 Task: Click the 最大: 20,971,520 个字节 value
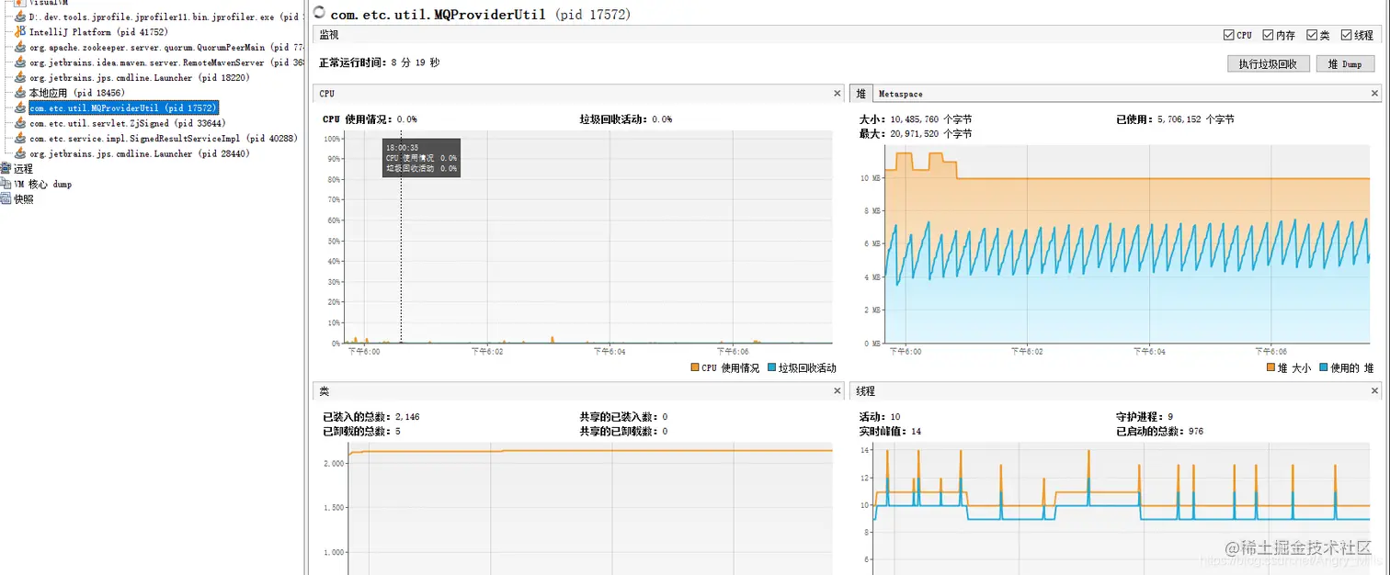(x=915, y=134)
